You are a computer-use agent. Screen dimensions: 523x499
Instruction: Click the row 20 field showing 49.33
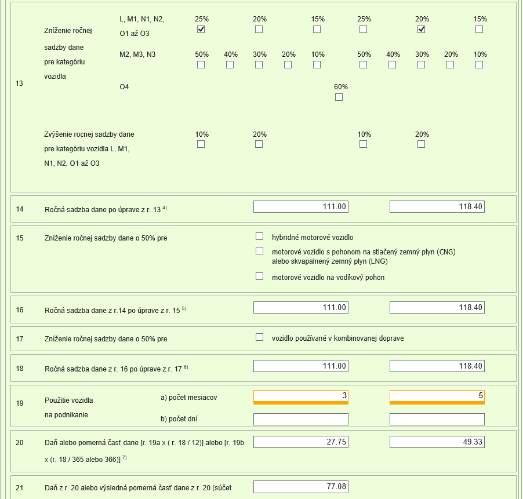437,442
